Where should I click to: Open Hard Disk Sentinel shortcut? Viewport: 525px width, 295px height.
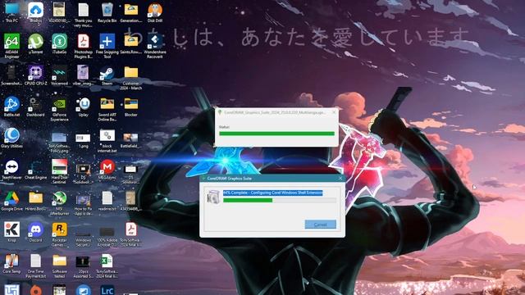59,171
